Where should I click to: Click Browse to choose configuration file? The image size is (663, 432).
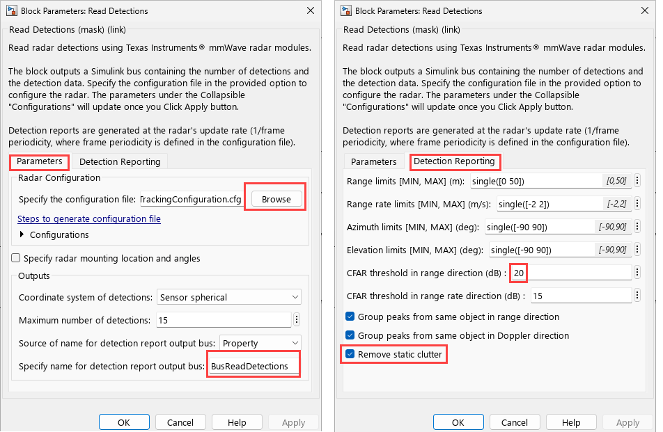(x=276, y=199)
